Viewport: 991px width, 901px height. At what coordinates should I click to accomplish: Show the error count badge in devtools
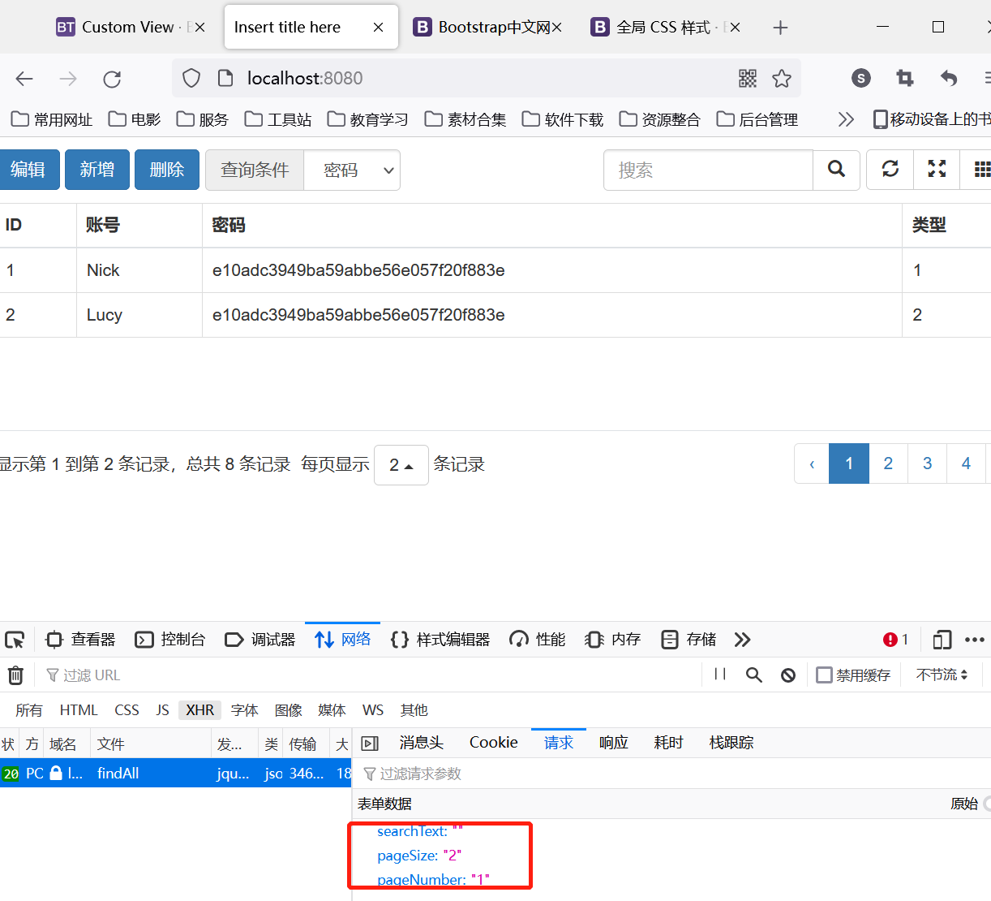click(896, 640)
